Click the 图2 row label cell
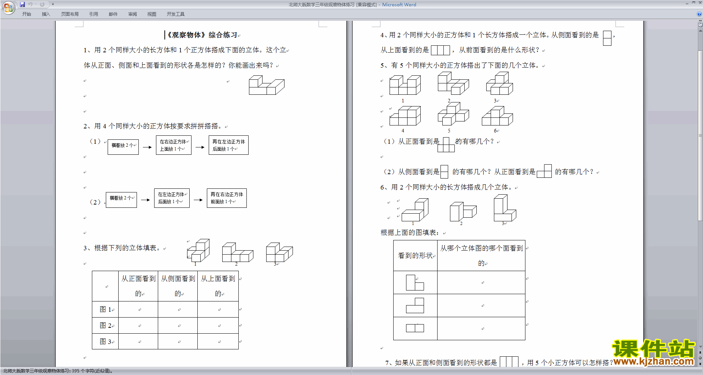 (x=105, y=326)
